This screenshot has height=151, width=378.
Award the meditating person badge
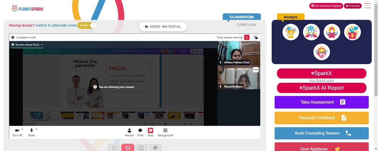click(x=332, y=32)
